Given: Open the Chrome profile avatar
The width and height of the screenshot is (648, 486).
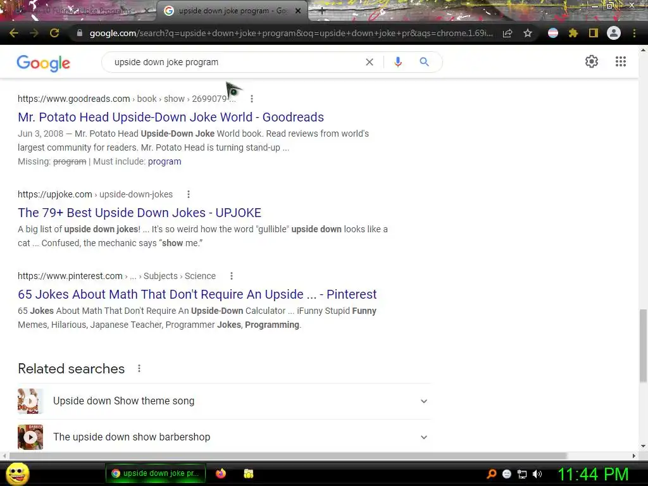Looking at the screenshot, I should [x=614, y=33].
